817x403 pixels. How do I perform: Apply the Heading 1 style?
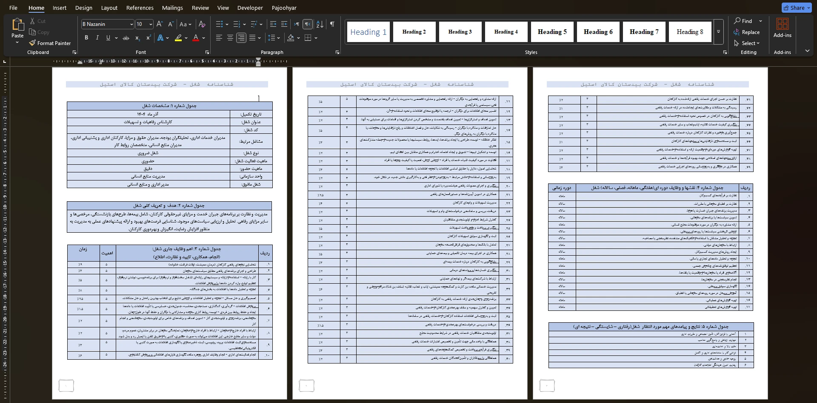click(x=368, y=32)
